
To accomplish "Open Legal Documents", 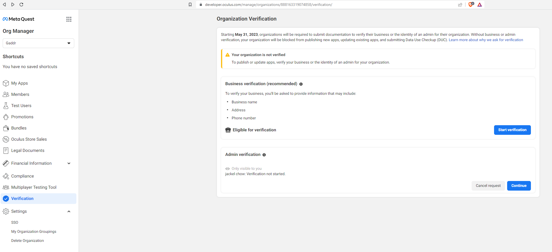I will coord(28,151).
